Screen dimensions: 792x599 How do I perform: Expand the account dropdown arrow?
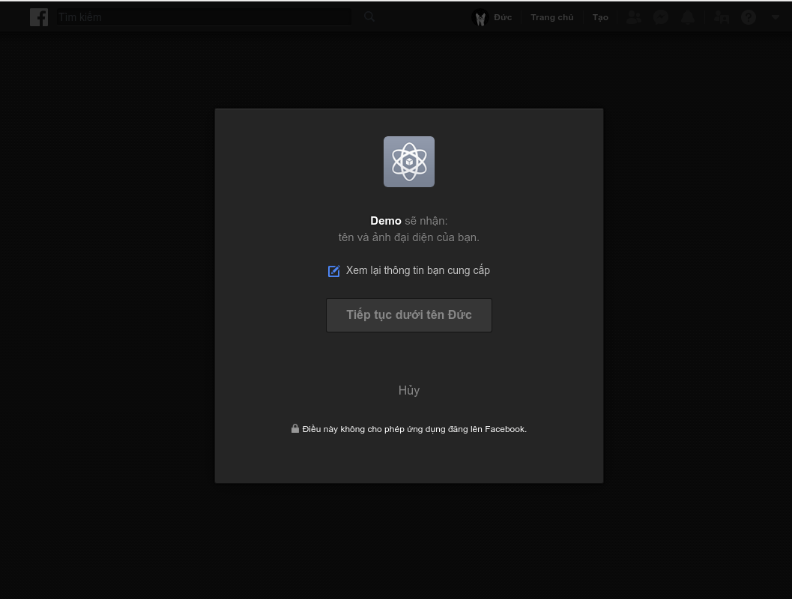pos(776,17)
